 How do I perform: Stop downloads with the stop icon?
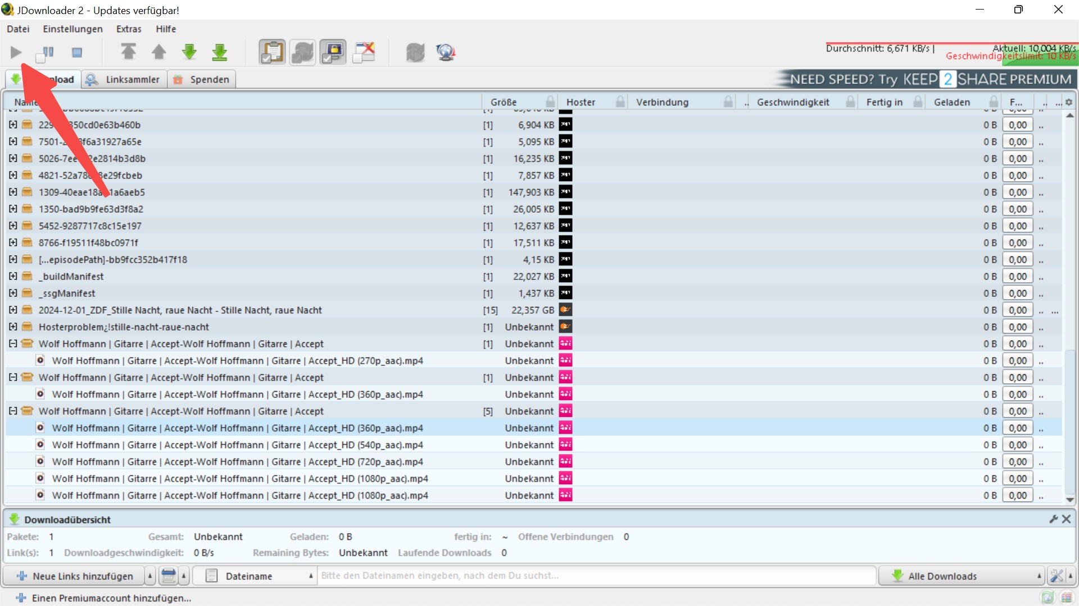coord(77,53)
